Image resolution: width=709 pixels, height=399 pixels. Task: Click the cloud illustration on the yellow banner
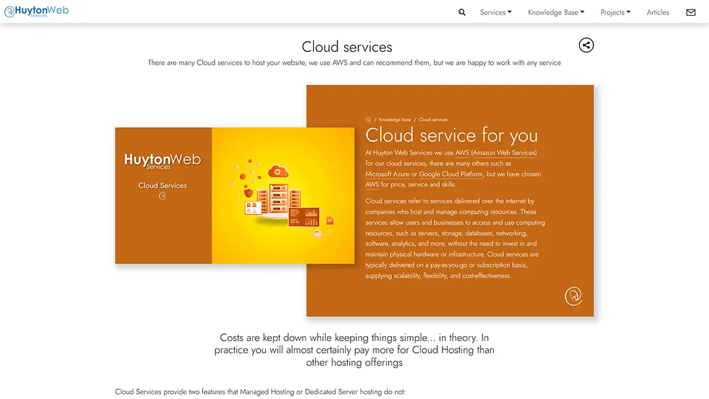point(278,171)
